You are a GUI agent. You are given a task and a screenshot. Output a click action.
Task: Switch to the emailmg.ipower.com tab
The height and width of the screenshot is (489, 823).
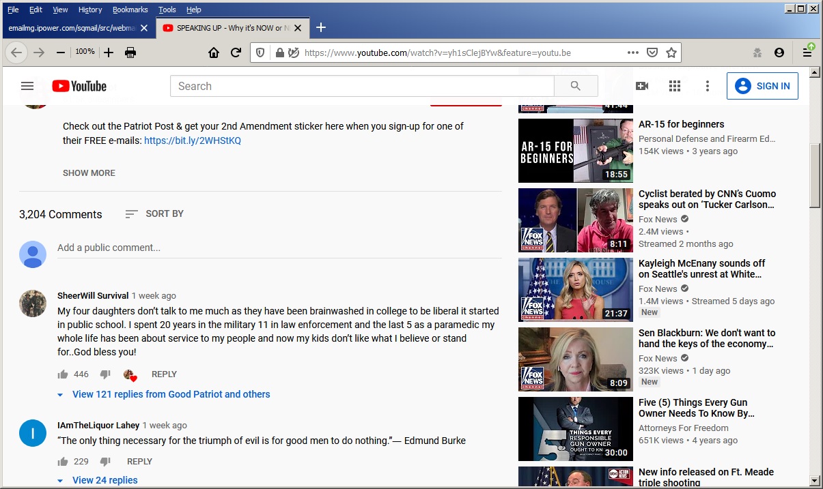(72, 28)
